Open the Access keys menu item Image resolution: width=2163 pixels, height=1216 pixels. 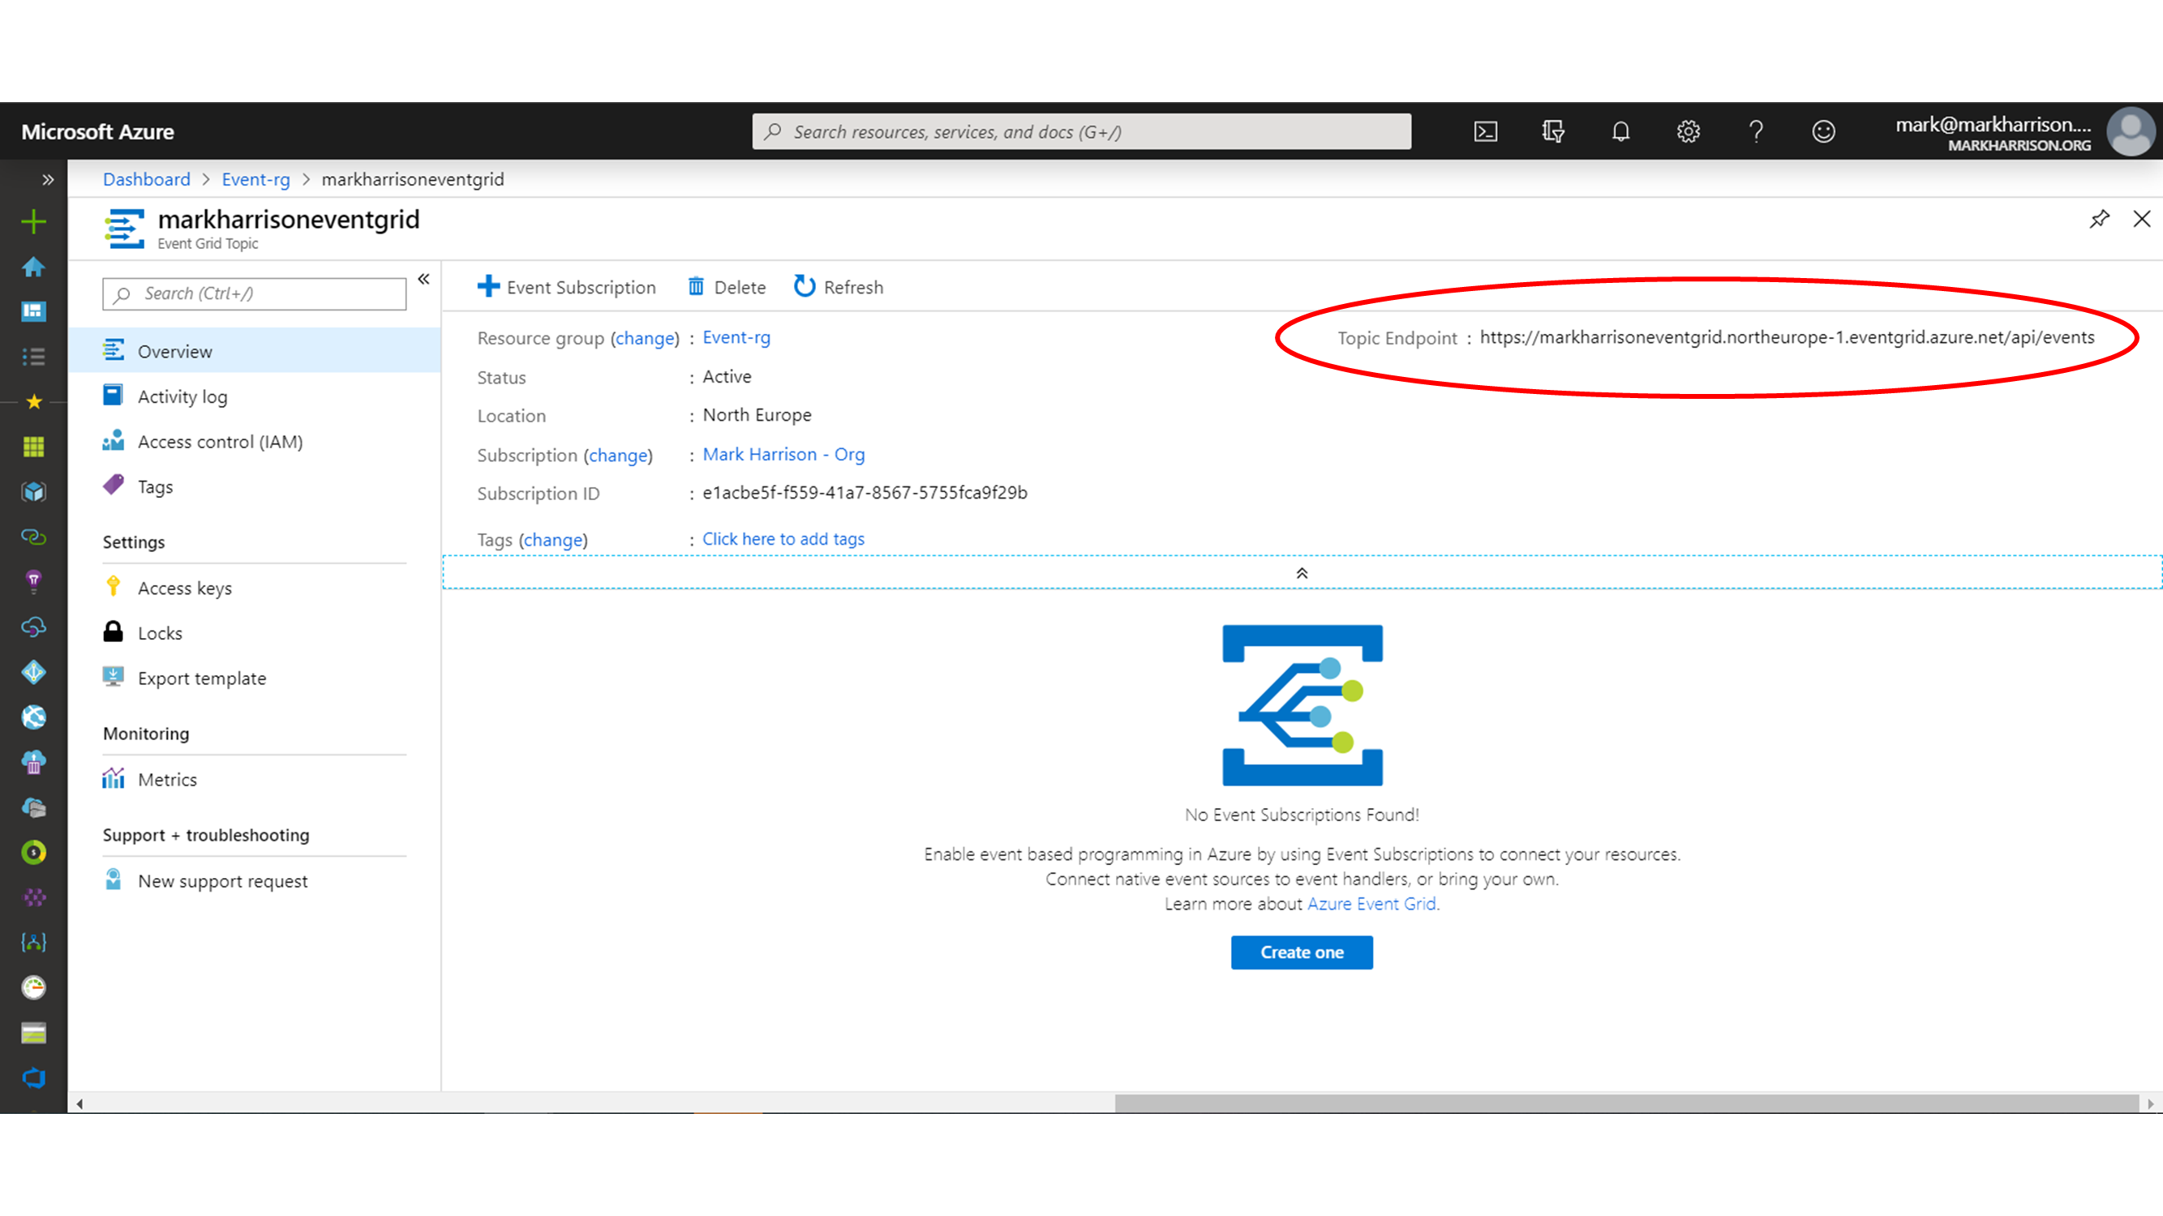(185, 589)
